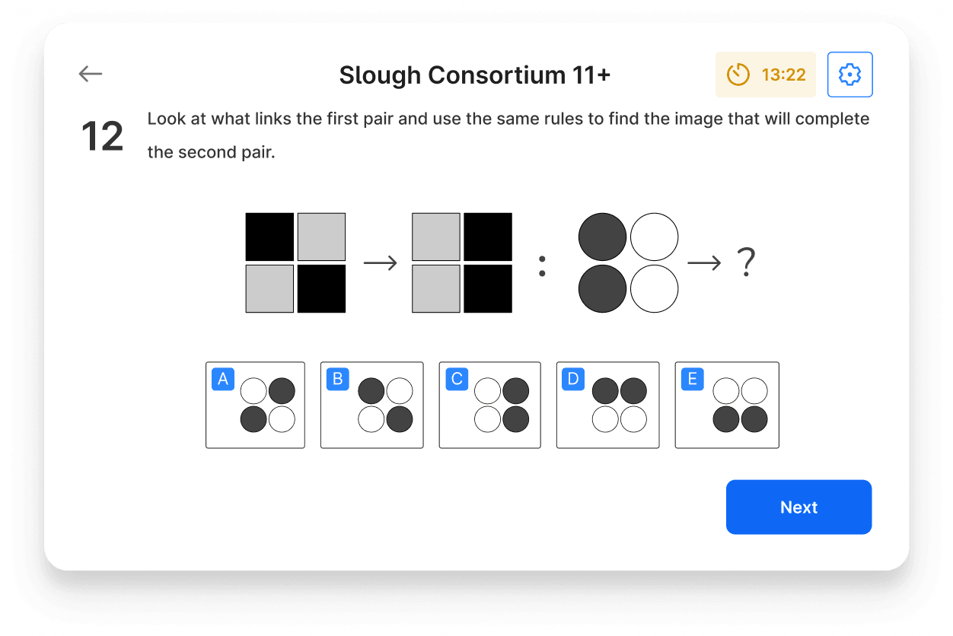Click the back arrow to exit the quiz
This screenshot has height=636, width=953.
(x=90, y=74)
